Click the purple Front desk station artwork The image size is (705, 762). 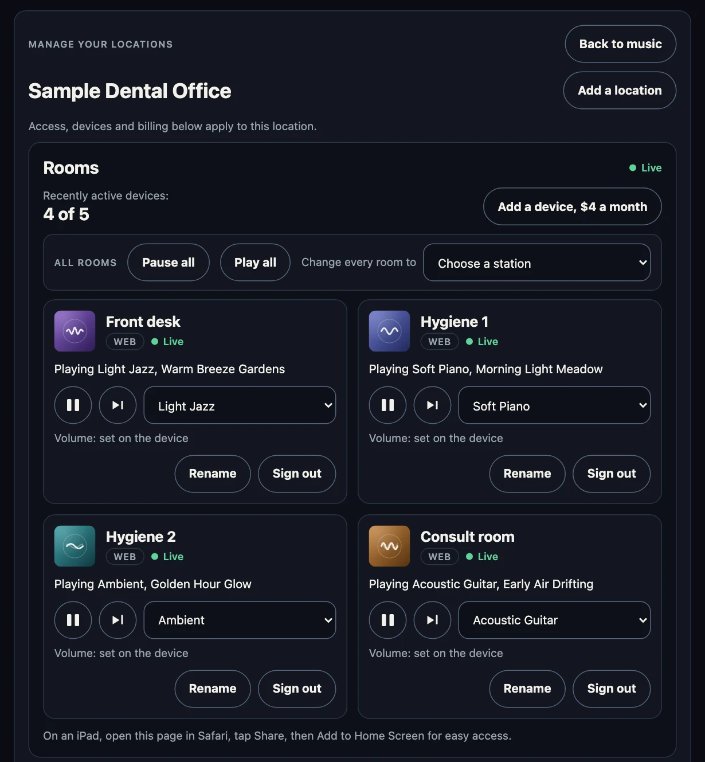[75, 331]
